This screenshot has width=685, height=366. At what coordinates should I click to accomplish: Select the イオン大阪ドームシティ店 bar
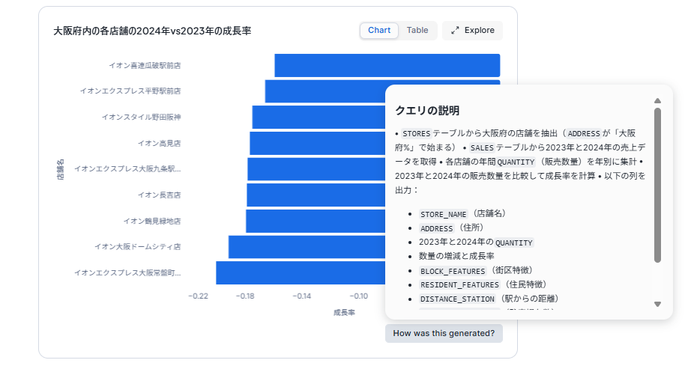click(x=306, y=246)
